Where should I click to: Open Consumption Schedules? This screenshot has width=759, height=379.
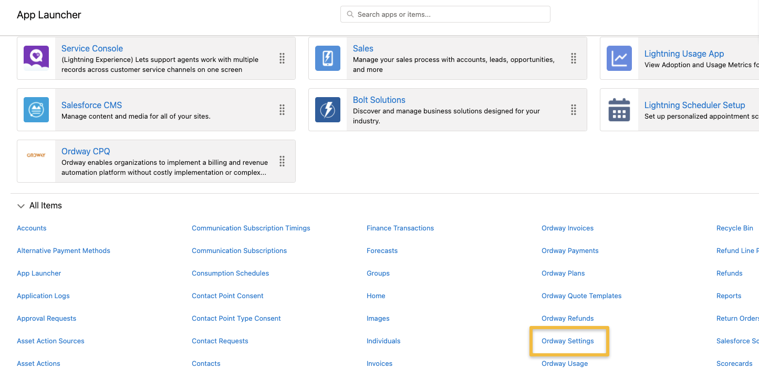[x=230, y=273]
